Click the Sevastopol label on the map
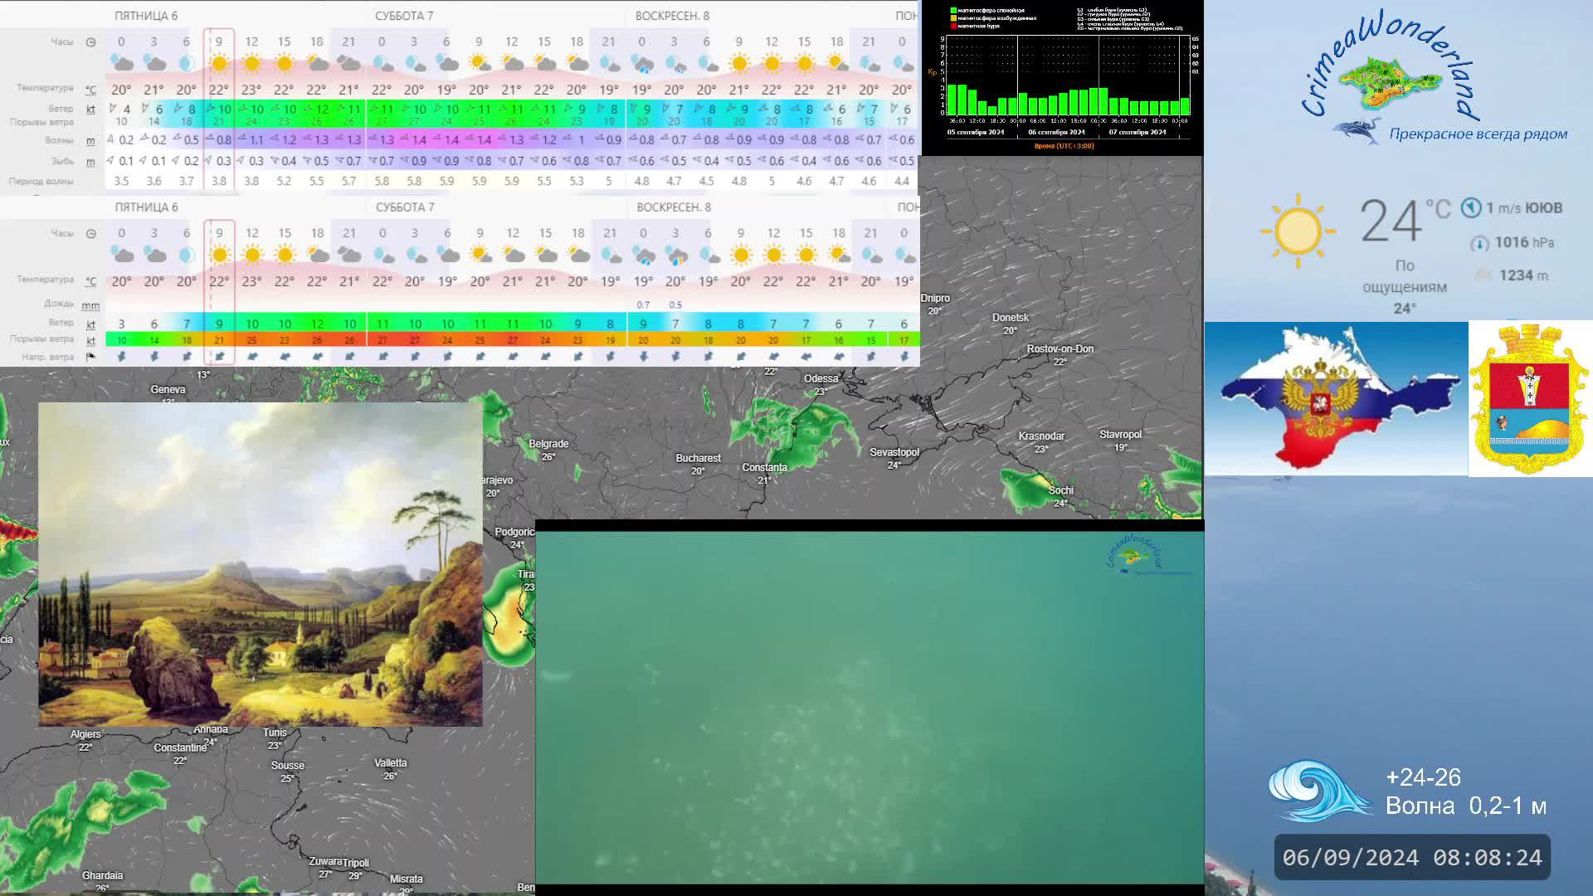 click(894, 452)
